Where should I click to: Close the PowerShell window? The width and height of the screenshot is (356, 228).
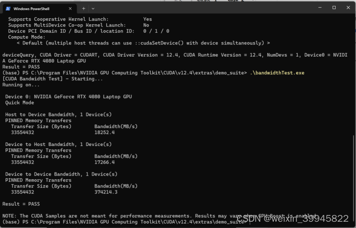348,8
